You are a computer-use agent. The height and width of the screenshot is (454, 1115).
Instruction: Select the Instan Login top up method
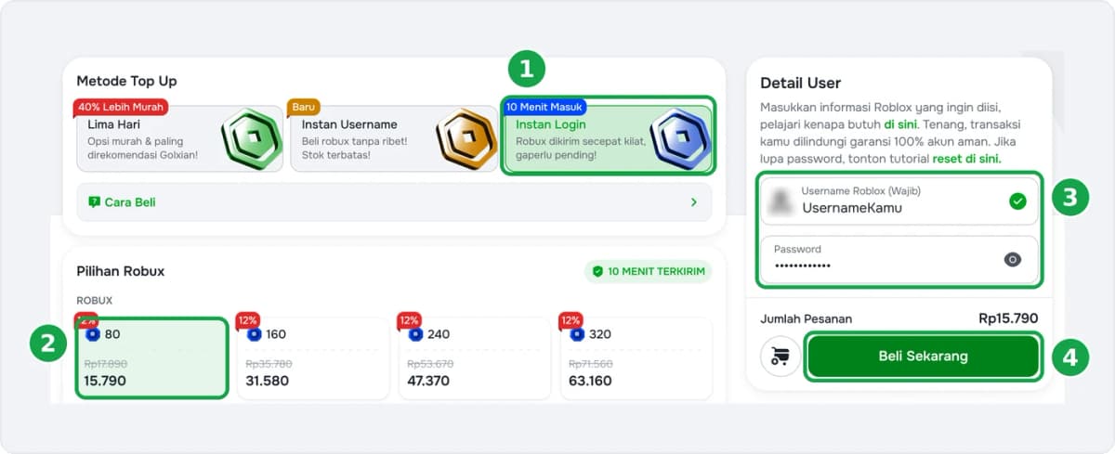click(x=609, y=136)
